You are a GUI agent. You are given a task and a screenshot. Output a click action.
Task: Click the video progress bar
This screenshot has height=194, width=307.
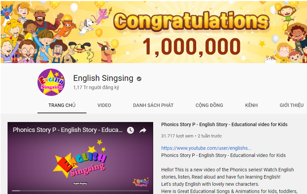tap(80, 191)
